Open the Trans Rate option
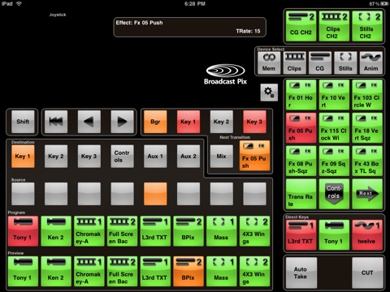Image resolution: width=390 pixels, height=292 pixels. click(301, 194)
